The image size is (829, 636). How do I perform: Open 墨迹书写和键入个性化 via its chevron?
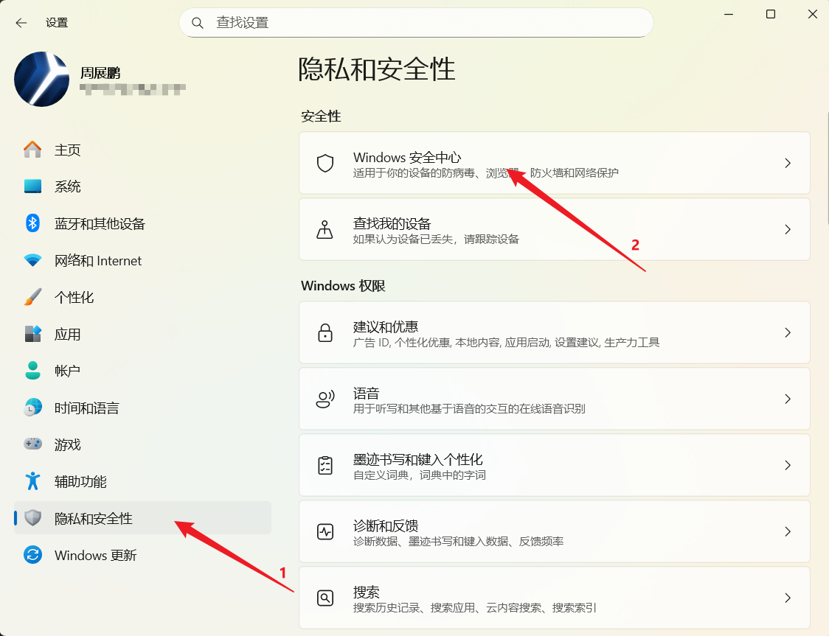(x=788, y=465)
